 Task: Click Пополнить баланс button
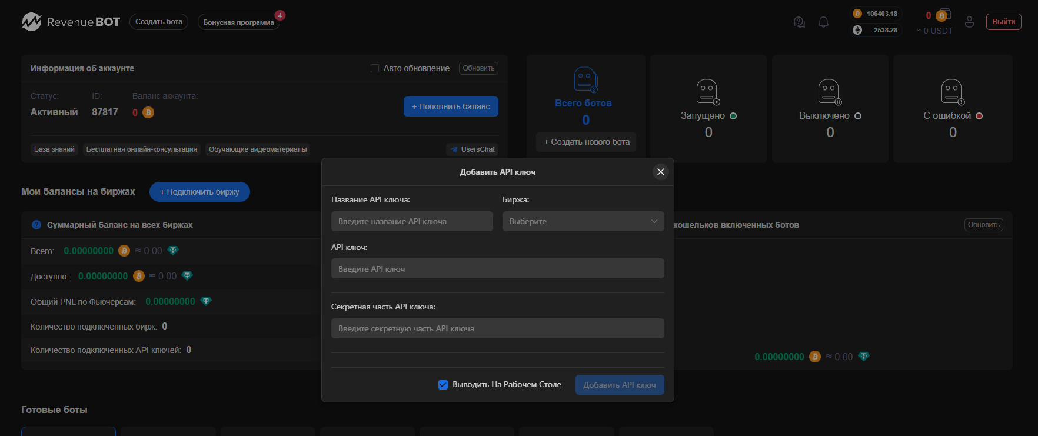451,106
